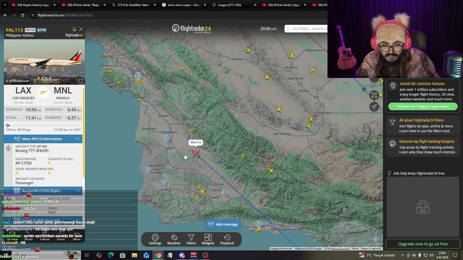Click the PR113 flight number badge
463x260 pixels.
[x=30, y=30]
